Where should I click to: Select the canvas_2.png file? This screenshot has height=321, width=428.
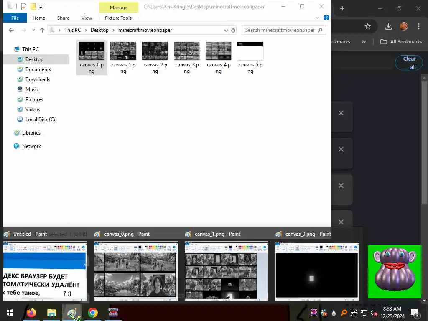tap(155, 58)
